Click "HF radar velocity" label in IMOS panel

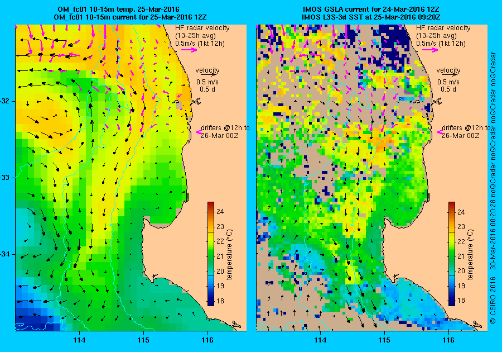[x=443, y=28]
